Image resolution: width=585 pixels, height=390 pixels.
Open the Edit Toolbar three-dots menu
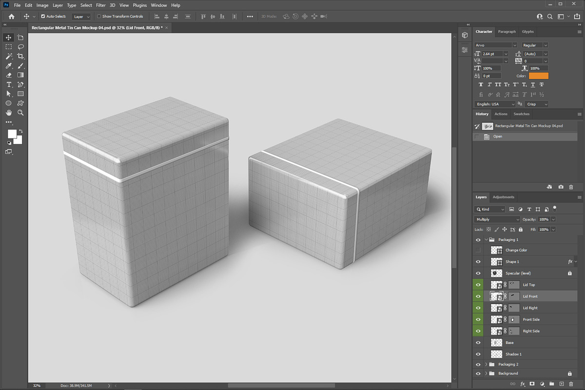tap(9, 122)
